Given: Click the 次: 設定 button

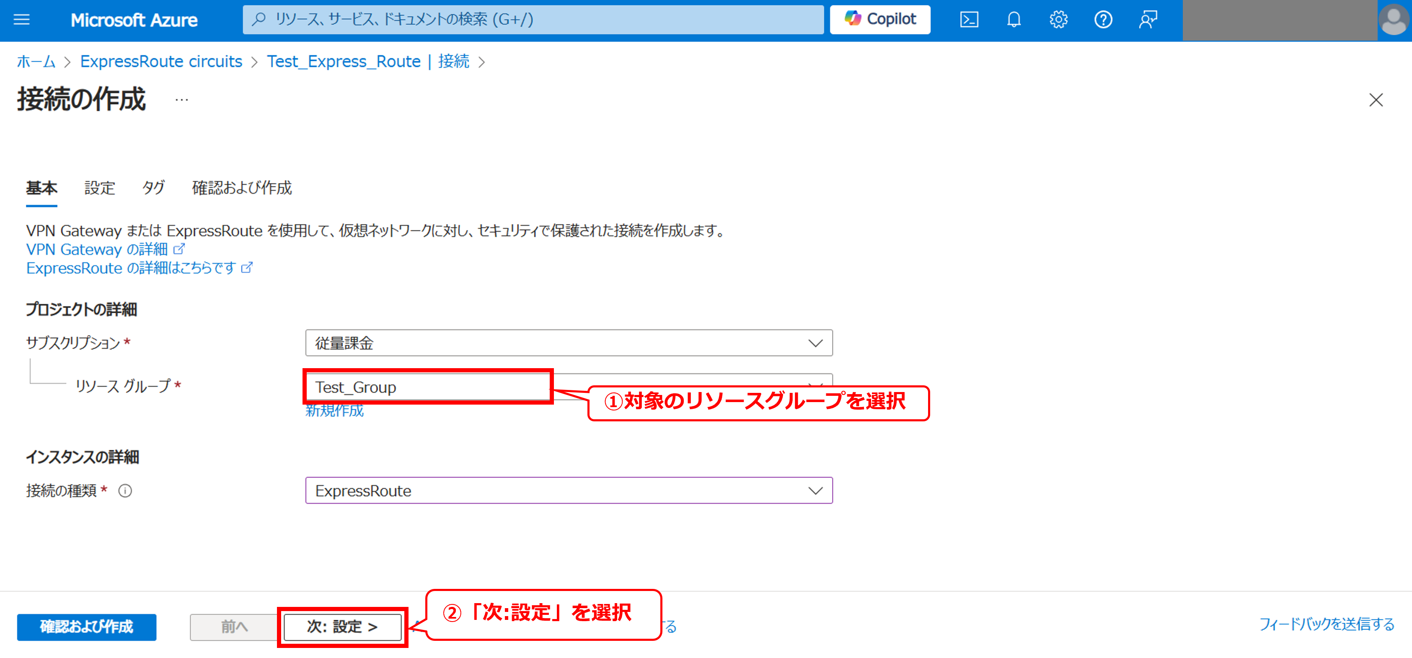Looking at the screenshot, I should click(x=342, y=626).
